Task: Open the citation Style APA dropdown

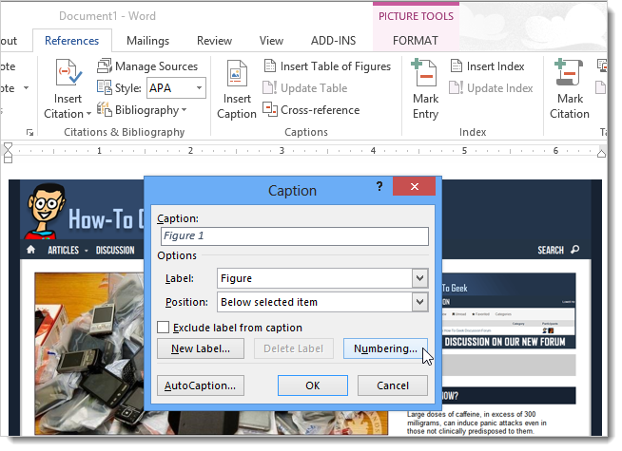Action: pyautogui.click(x=200, y=88)
